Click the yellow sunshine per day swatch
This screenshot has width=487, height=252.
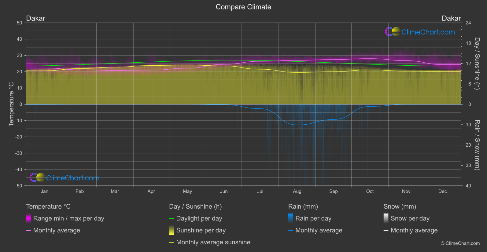[x=172, y=230]
